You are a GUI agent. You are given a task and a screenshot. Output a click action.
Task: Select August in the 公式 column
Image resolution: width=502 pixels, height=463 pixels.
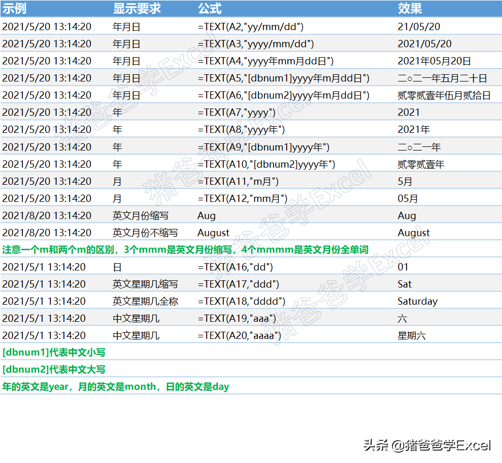point(213,233)
